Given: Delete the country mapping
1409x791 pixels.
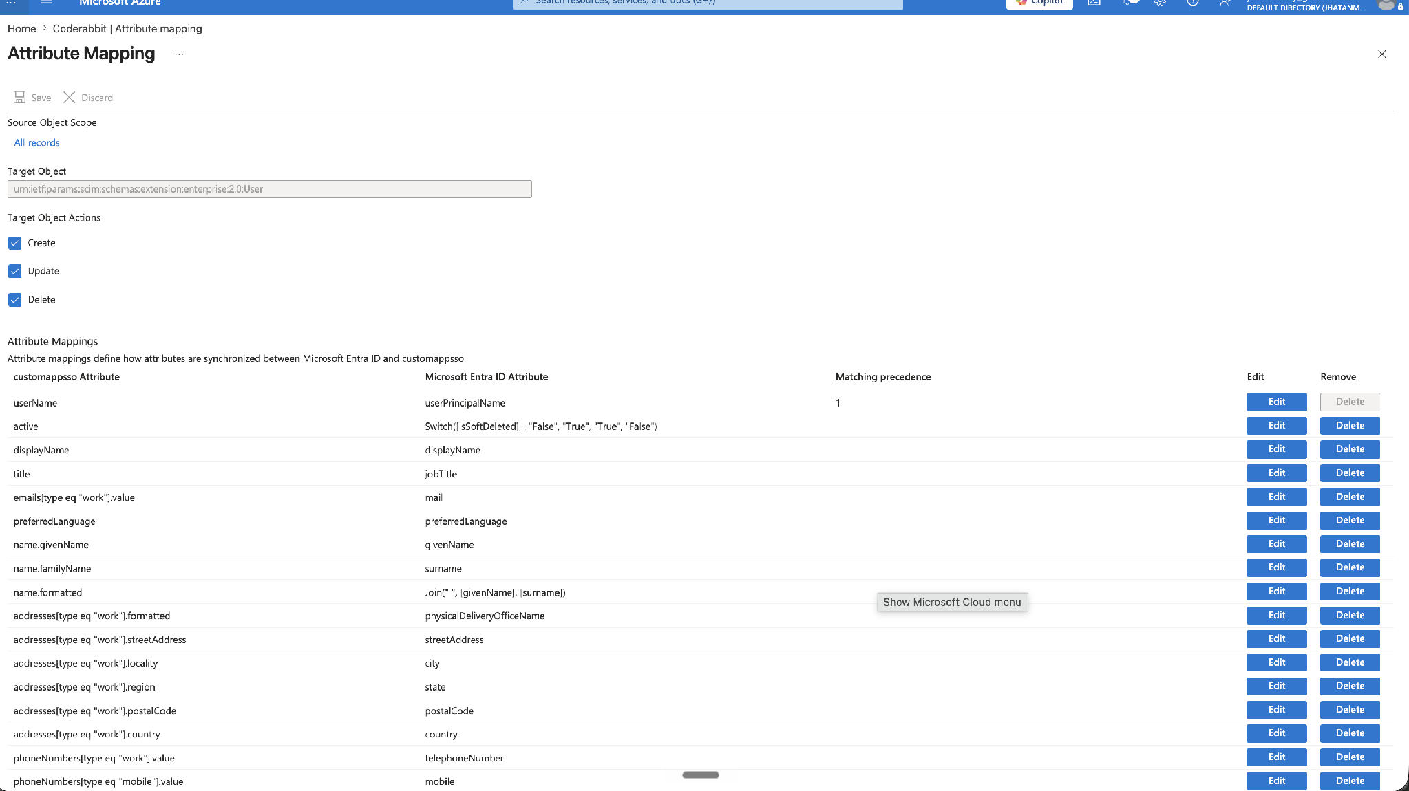Looking at the screenshot, I should coord(1350,733).
